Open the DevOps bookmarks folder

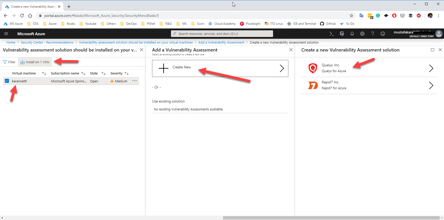(x=129, y=24)
